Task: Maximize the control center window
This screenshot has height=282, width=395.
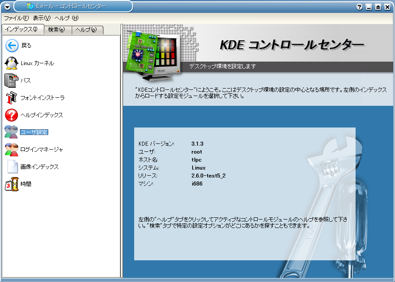Action: click(x=378, y=7)
